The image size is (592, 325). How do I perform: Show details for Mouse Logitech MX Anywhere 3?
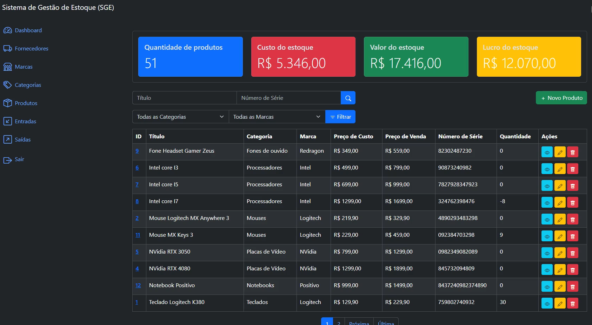(x=547, y=220)
